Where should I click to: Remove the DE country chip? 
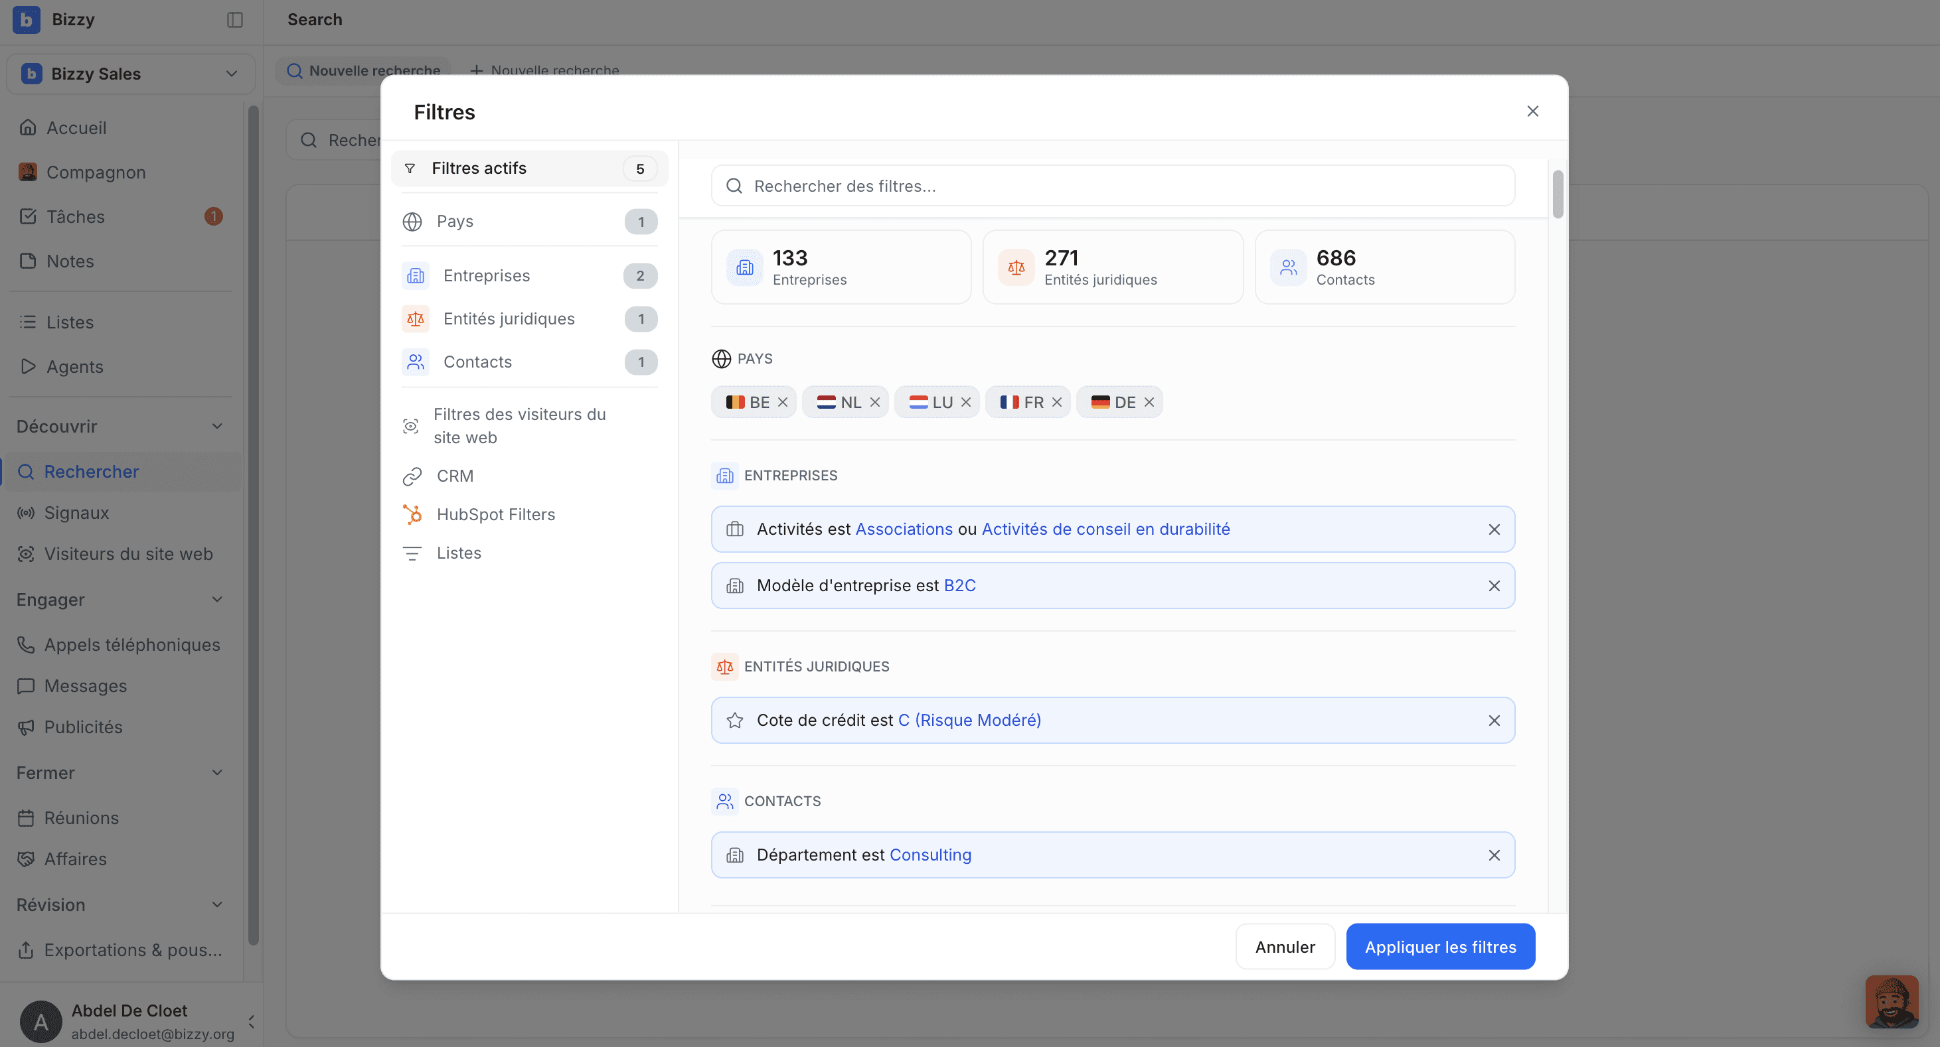tap(1149, 403)
